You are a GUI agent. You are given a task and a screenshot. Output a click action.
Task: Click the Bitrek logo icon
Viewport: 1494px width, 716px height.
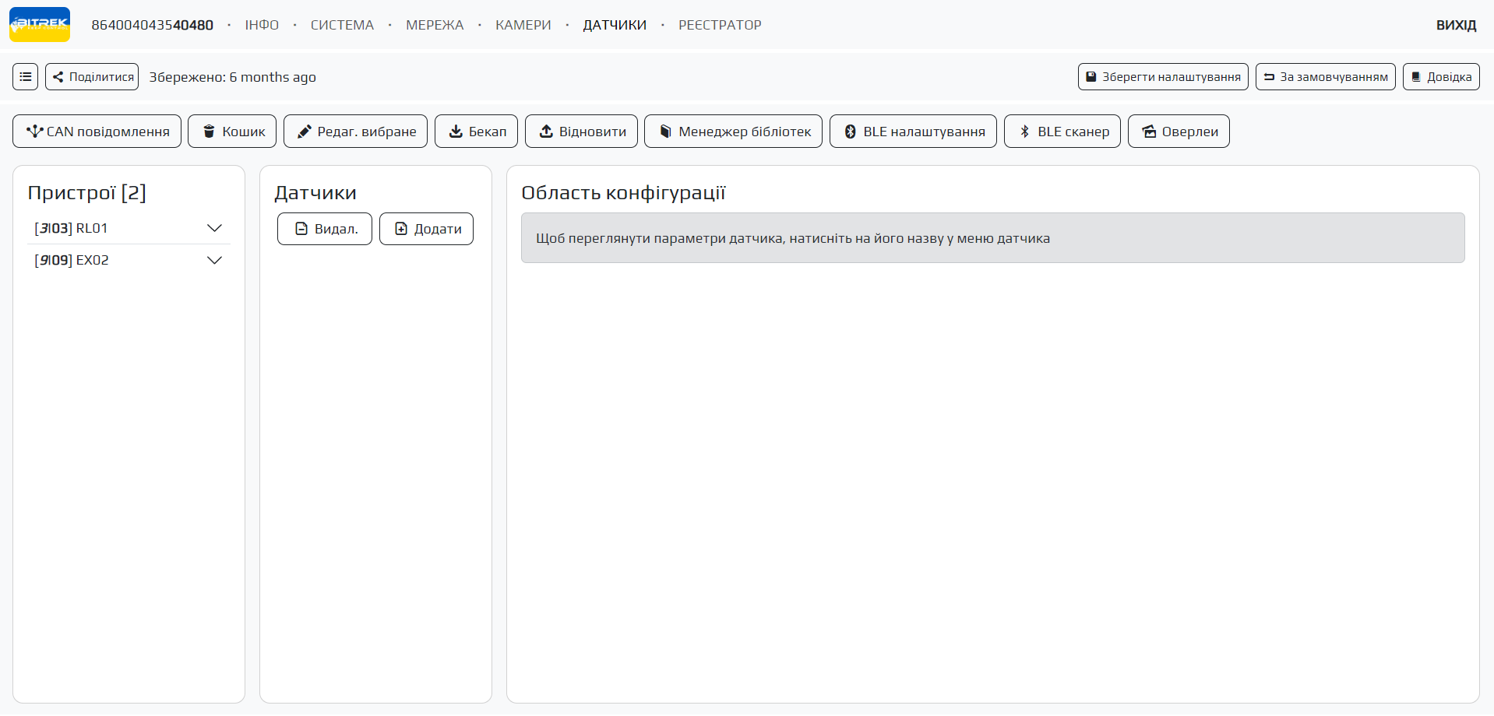40,24
